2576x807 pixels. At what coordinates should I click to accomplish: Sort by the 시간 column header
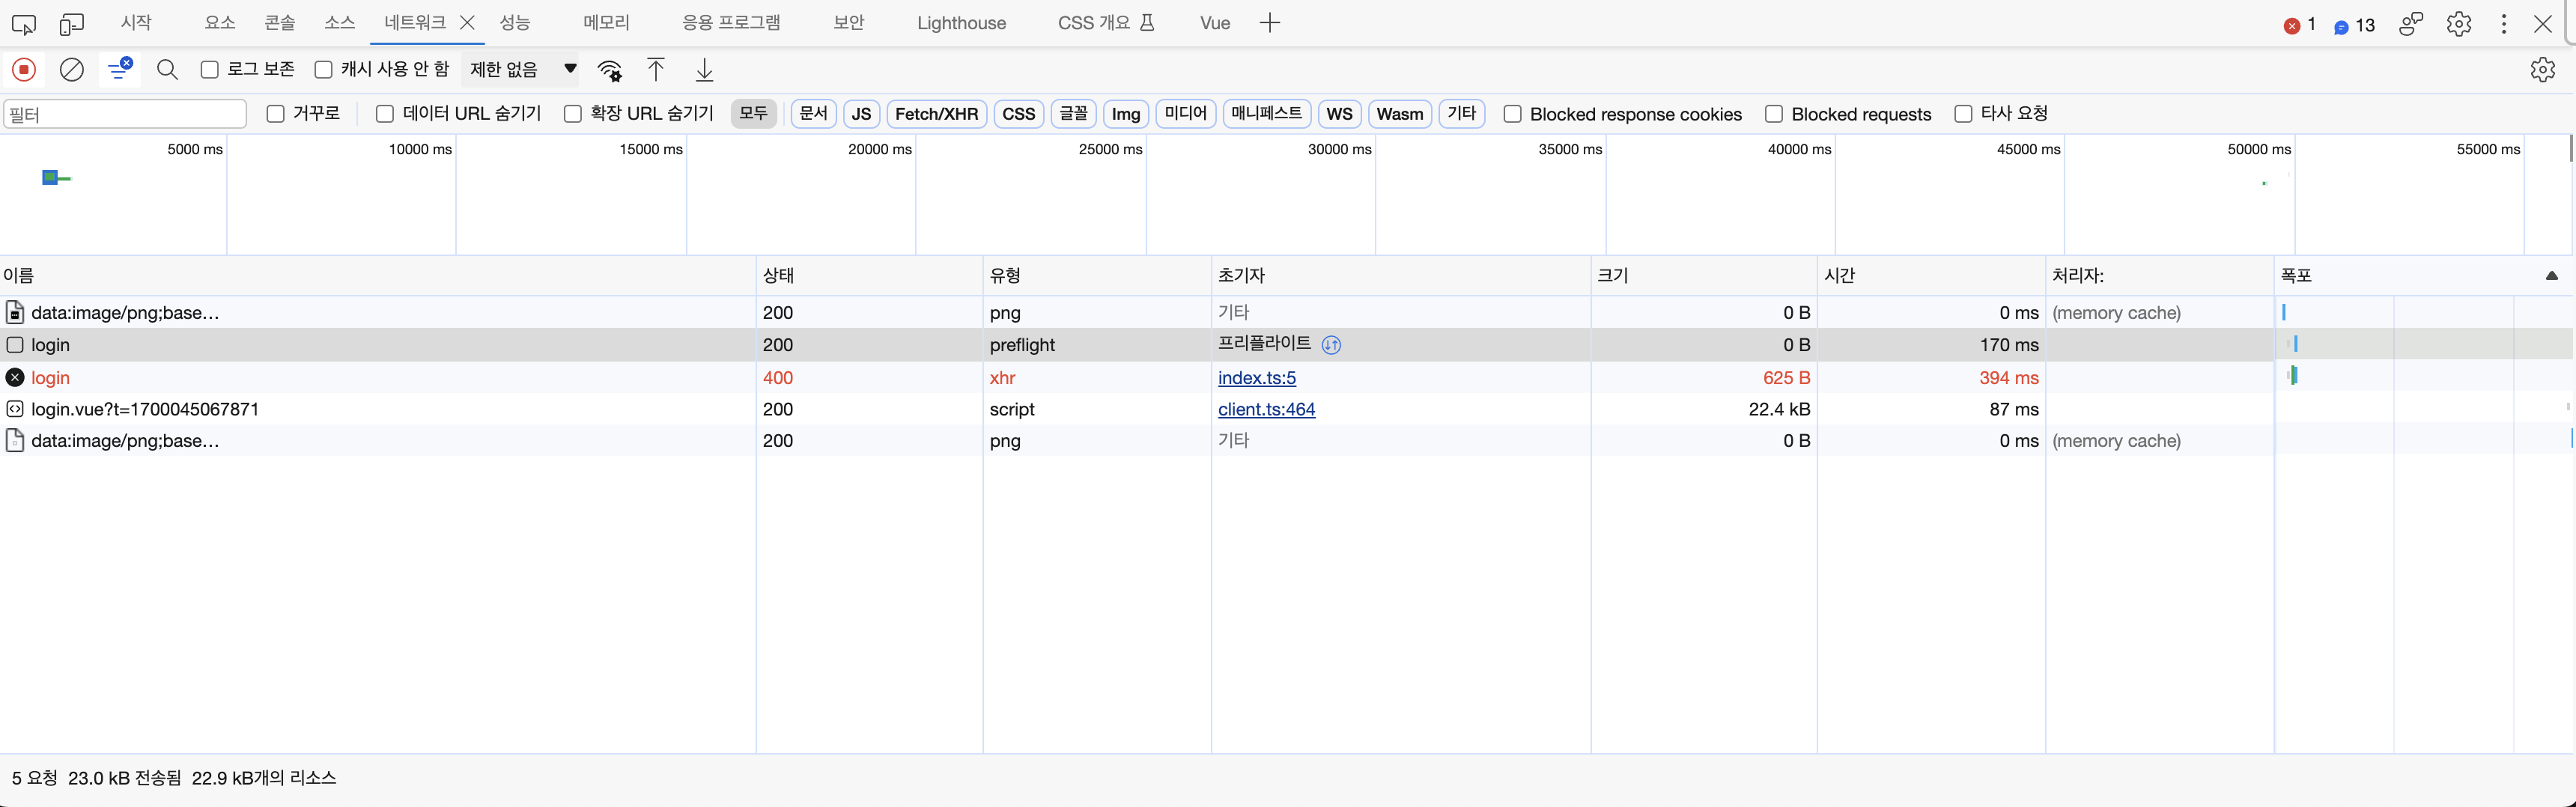pyautogui.click(x=1931, y=276)
